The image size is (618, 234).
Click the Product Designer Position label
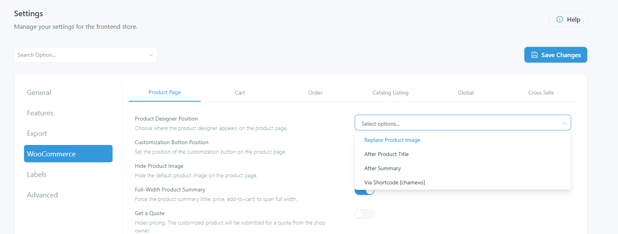point(166,119)
